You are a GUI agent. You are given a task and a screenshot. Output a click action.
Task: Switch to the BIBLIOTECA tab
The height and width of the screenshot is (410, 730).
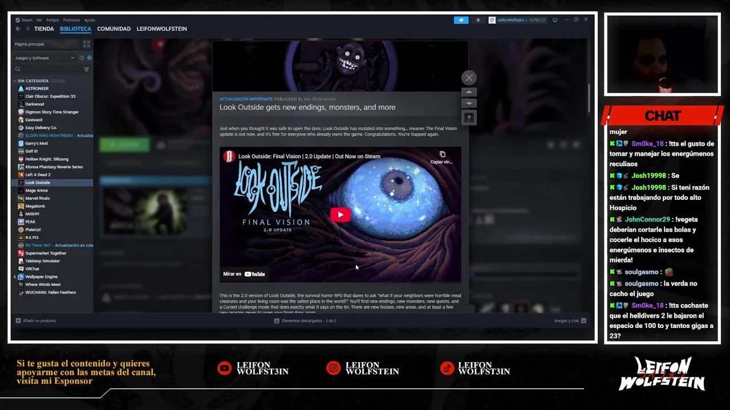point(75,28)
